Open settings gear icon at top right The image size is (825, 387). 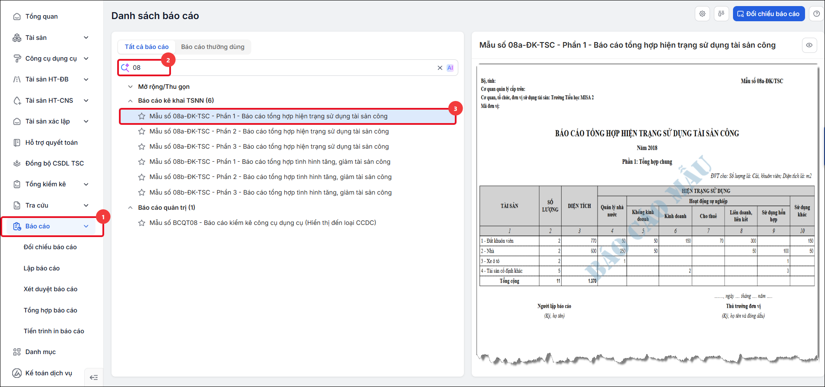(x=702, y=14)
